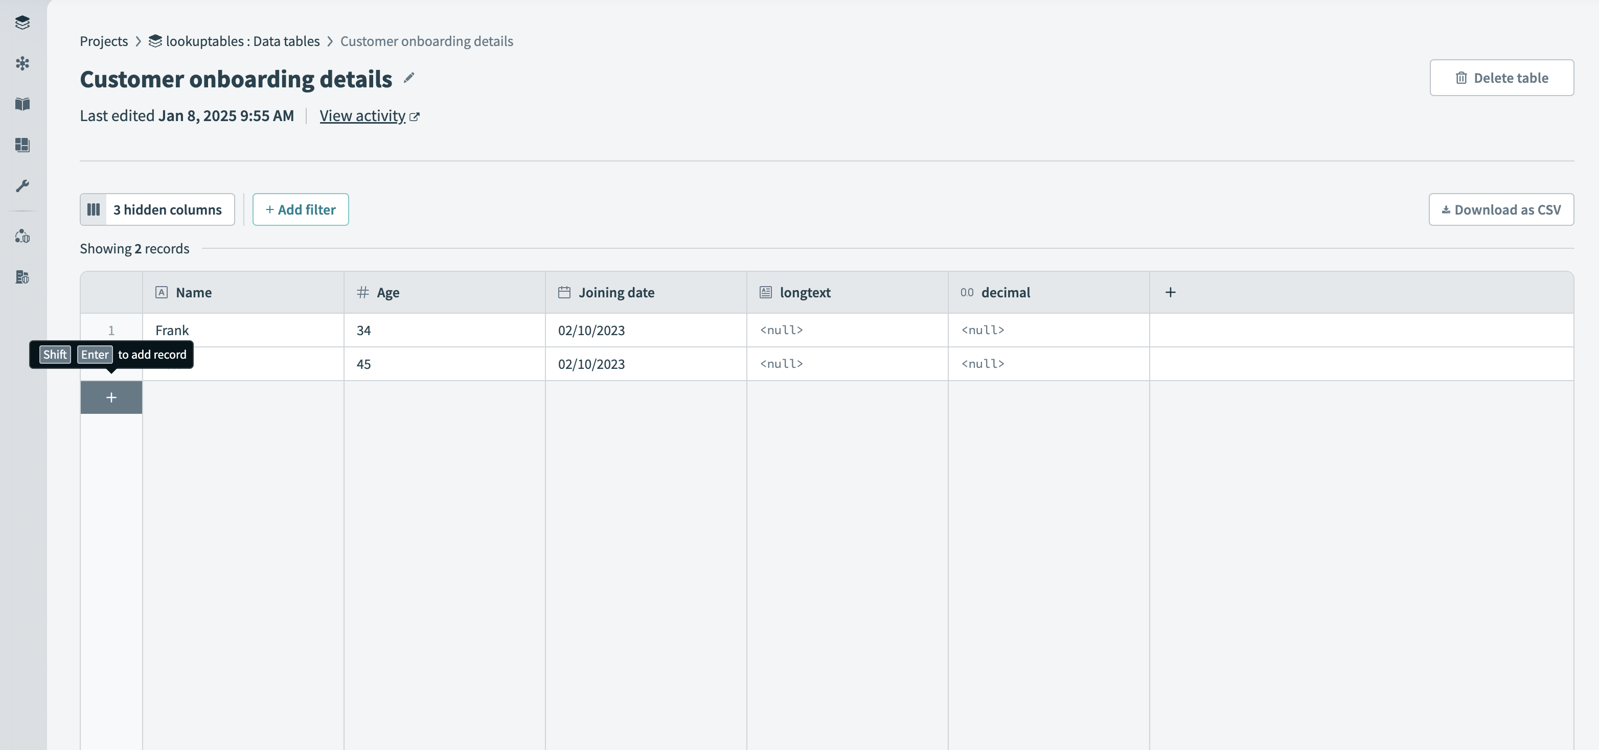Open the documentation book icon in the sidebar
The height and width of the screenshot is (750, 1599).
pyautogui.click(x=22, y=104)
